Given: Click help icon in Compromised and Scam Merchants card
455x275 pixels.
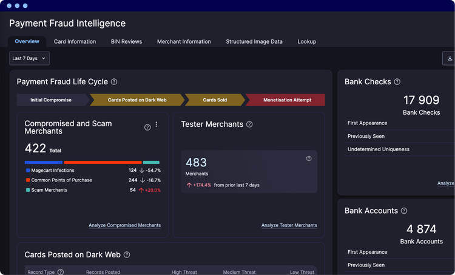Looking at the screenshot, I should click(x=147, y=127).
